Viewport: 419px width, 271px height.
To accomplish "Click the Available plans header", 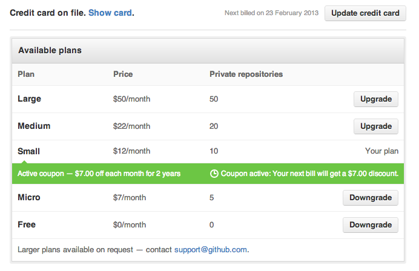I will pos(50,50).
